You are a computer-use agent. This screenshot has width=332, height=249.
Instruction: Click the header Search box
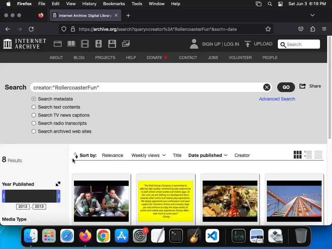tap(299, 44)
